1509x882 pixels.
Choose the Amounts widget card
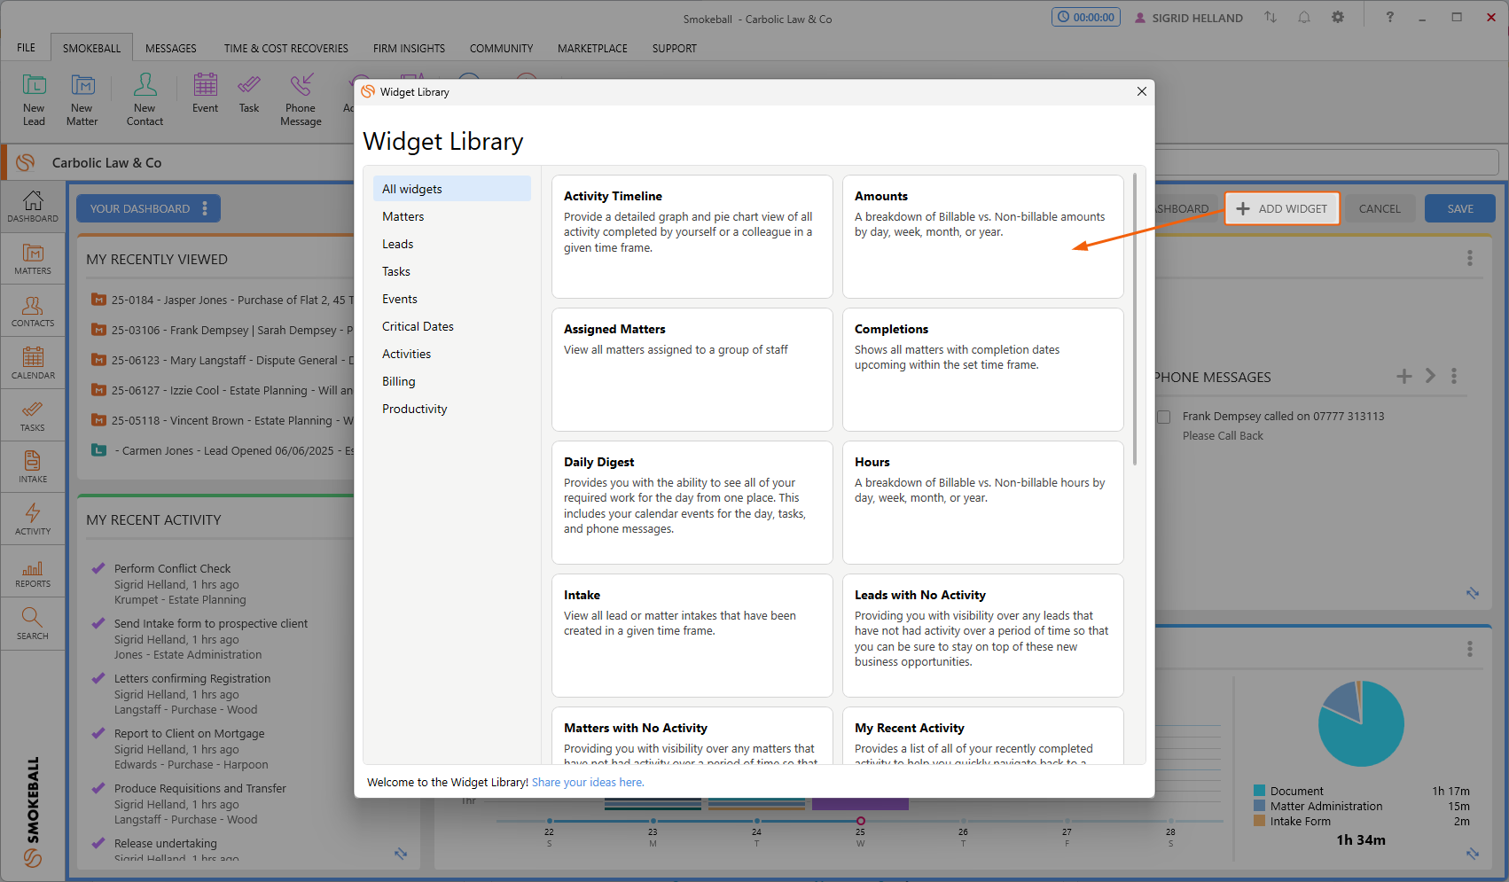(982, 237)
